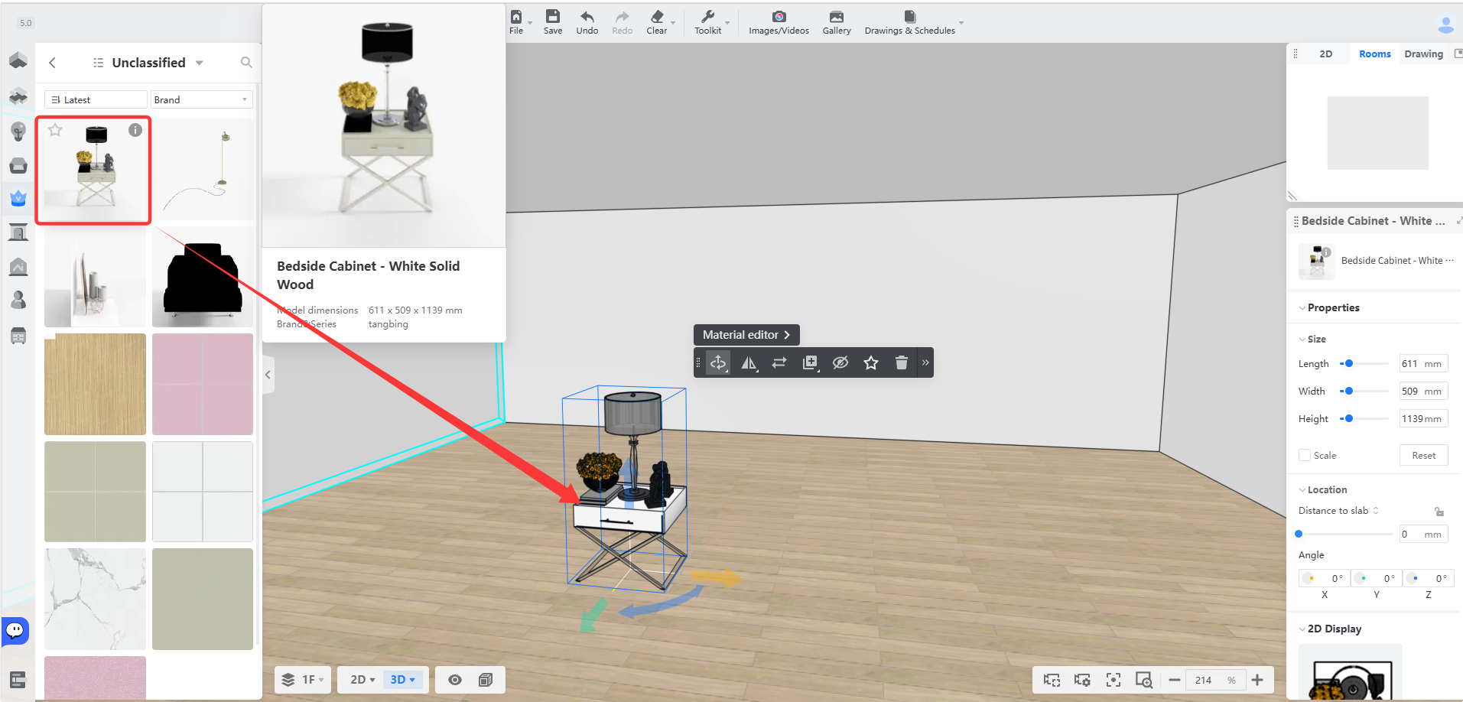Open the lighting bulb sidebar icon
Screen dimensions: 1463x702
(x=18, y=131)
